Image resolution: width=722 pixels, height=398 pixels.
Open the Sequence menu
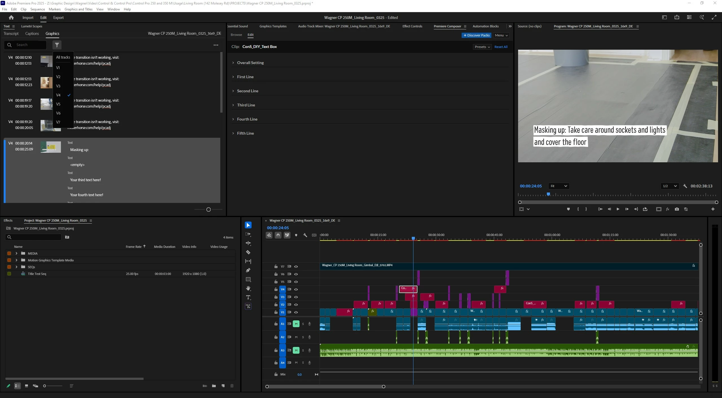coord(38,9)
